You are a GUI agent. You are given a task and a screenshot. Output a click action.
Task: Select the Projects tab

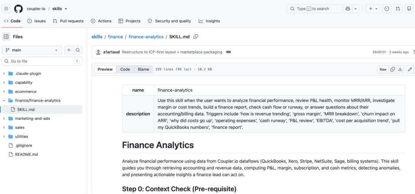129,21
